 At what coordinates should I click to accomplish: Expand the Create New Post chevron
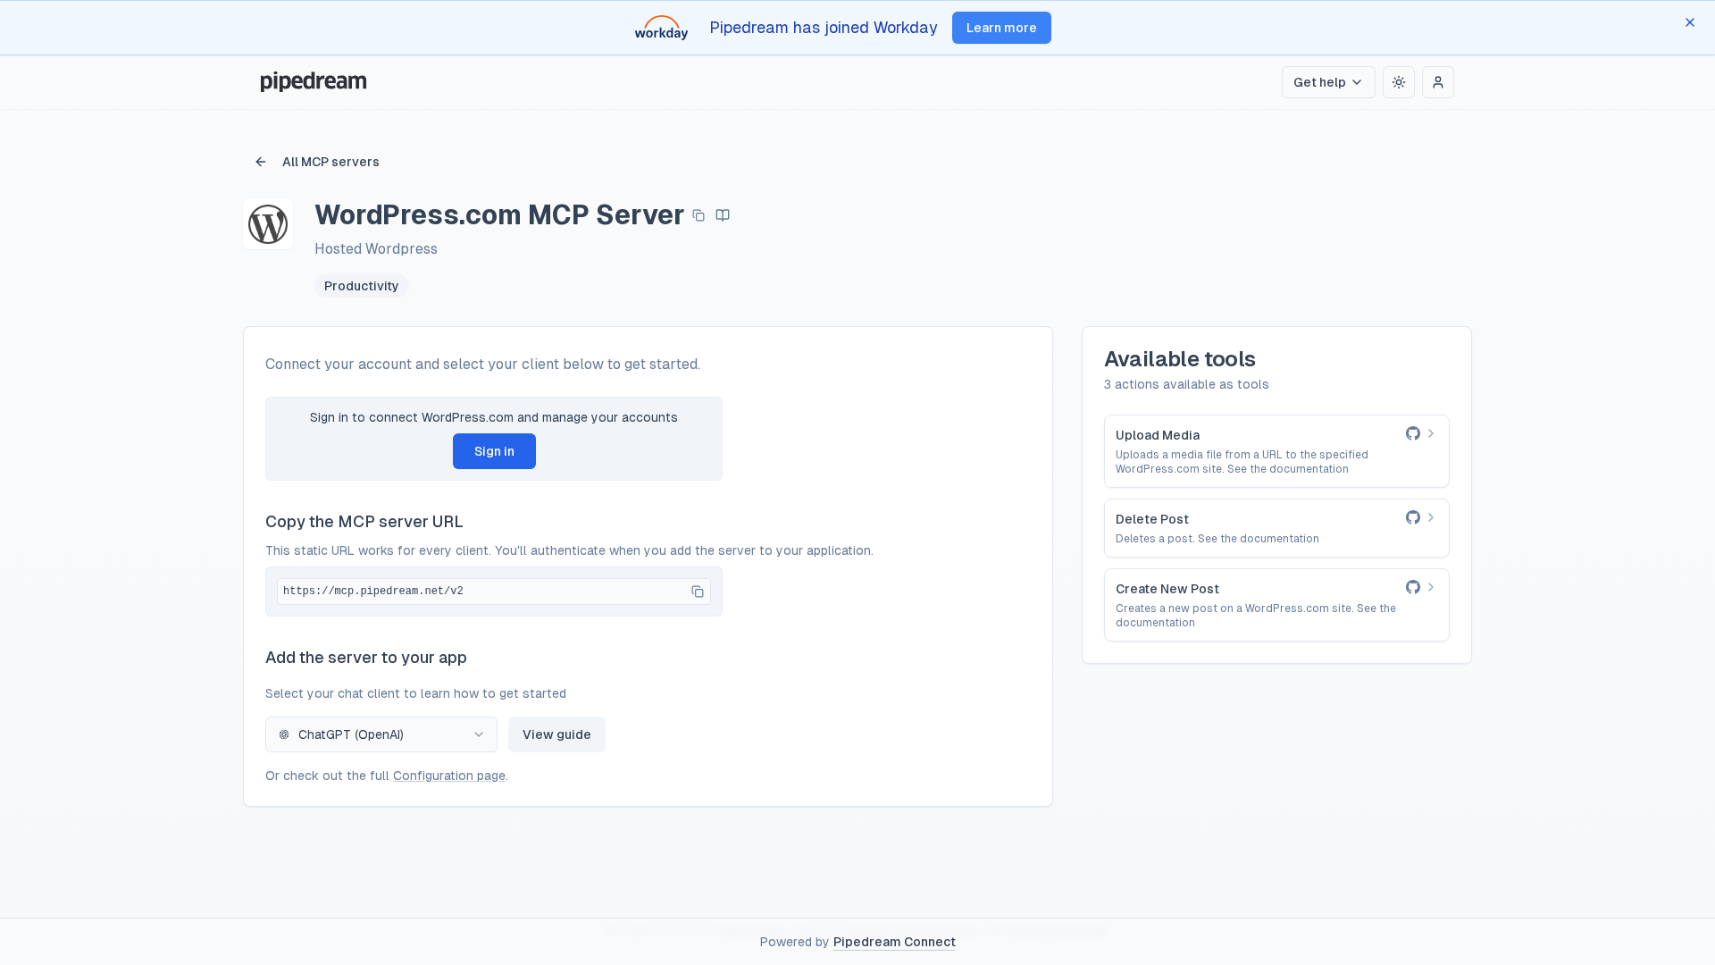point(1431,587)
